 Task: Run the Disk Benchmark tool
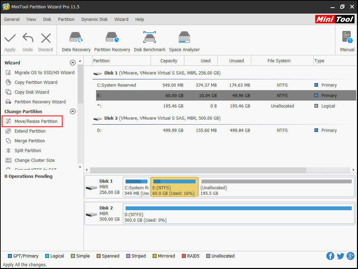[150, 41]
